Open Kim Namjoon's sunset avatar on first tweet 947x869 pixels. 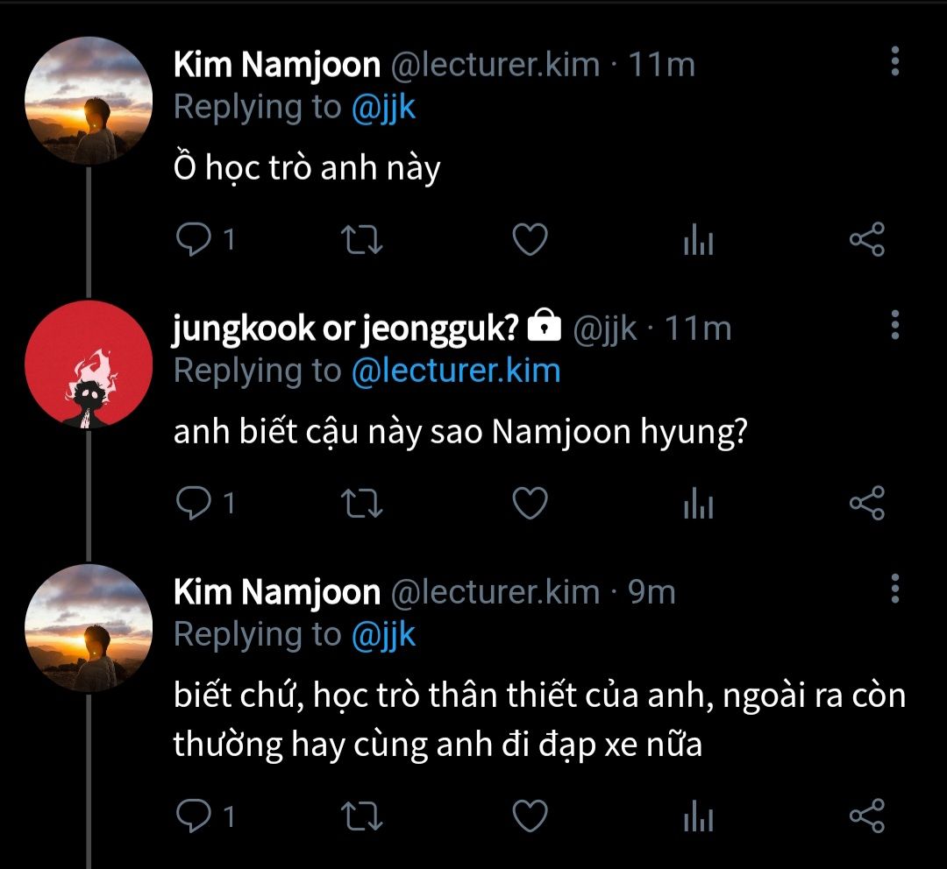click(88, 101)
